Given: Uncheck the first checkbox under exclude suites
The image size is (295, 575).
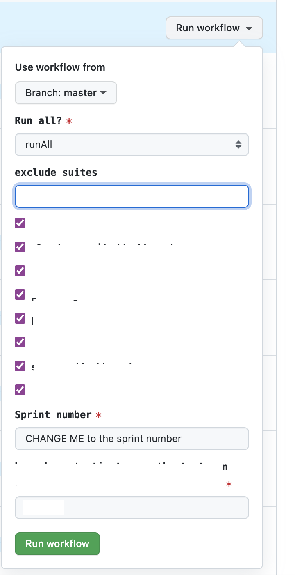Looking at the screenshot, I should [x=20, y=223].
